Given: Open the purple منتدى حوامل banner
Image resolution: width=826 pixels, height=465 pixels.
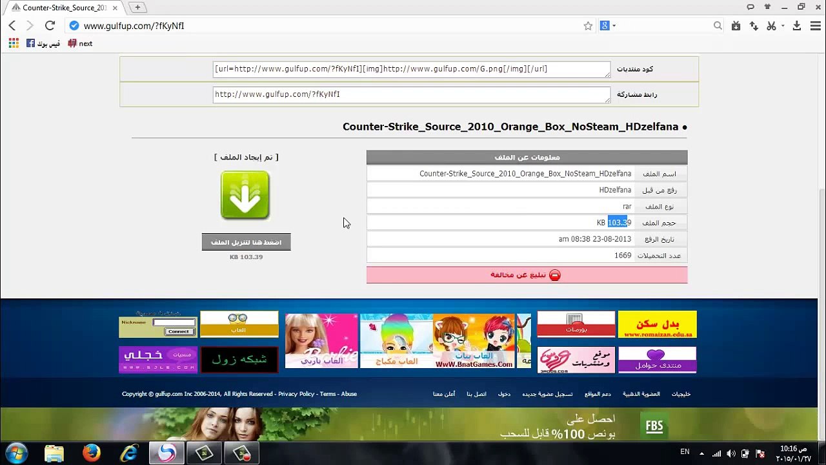Looking at the screenshot, I should 658,360.
